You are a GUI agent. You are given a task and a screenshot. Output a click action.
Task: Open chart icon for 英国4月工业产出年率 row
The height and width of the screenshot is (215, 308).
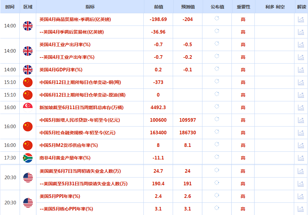301,57
